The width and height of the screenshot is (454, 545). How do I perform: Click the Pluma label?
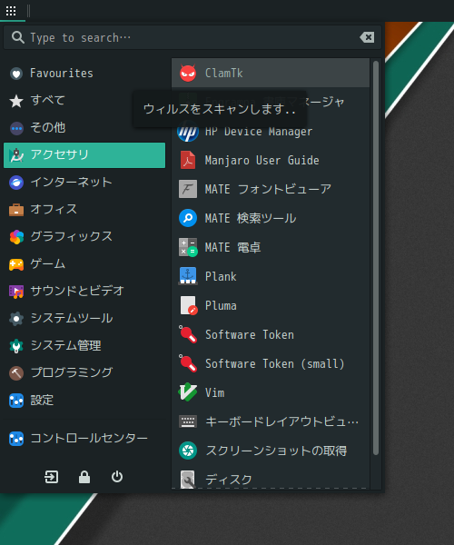(221, 305)
